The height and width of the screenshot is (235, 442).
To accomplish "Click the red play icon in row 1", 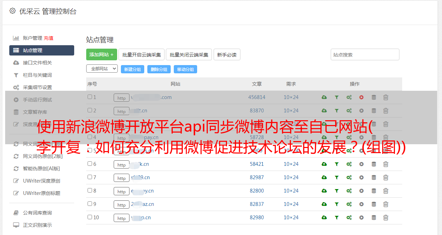I will (x=361, y=97).
